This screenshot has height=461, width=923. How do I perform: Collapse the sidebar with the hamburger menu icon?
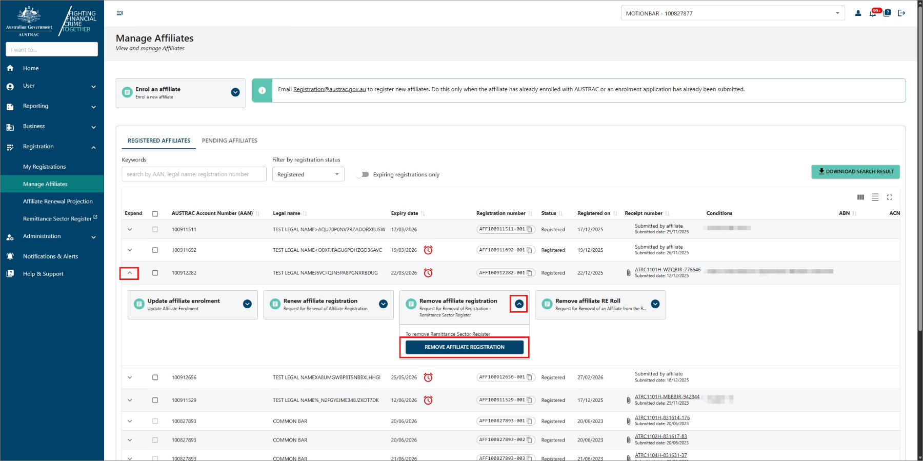click(120, 13)
